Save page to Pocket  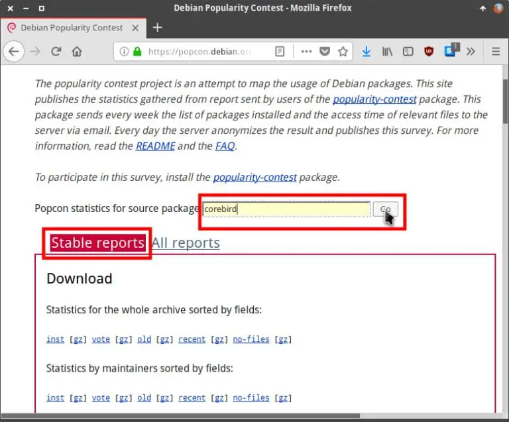click(x=325, y=51)
